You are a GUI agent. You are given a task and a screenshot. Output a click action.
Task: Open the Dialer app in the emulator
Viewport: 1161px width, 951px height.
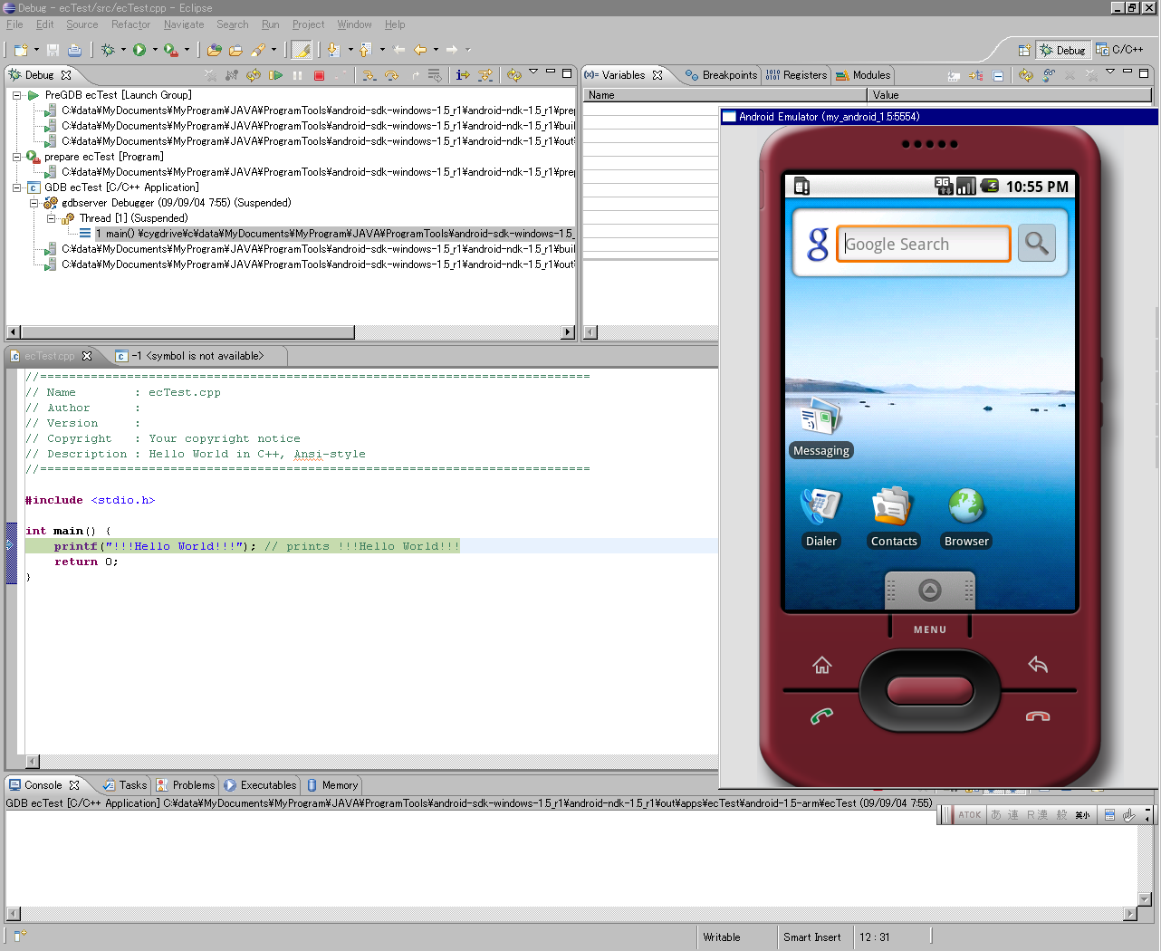pyautogui.click(x=821, y=517)
